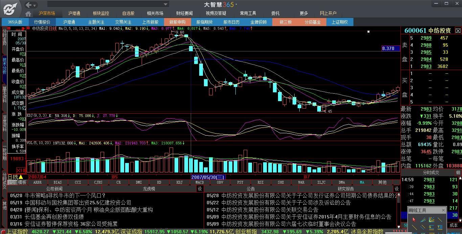Image resolution: width=462 pixels, height=234 pixels.
Task: Open the 龙虎榜 tab
Action: [149, 189]
